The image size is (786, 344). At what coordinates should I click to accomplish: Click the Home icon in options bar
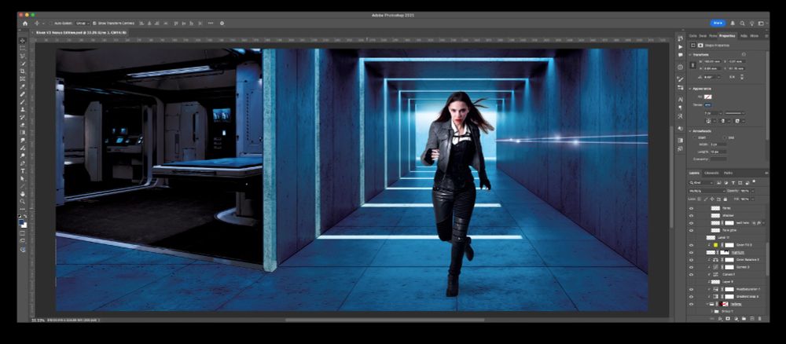[x=25, y=23]
